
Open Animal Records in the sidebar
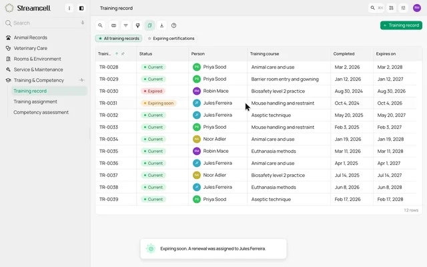(31, 37)
